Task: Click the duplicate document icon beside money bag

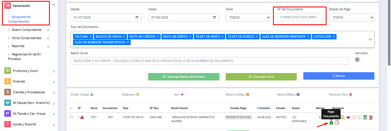Action: [x=337, y=123]
